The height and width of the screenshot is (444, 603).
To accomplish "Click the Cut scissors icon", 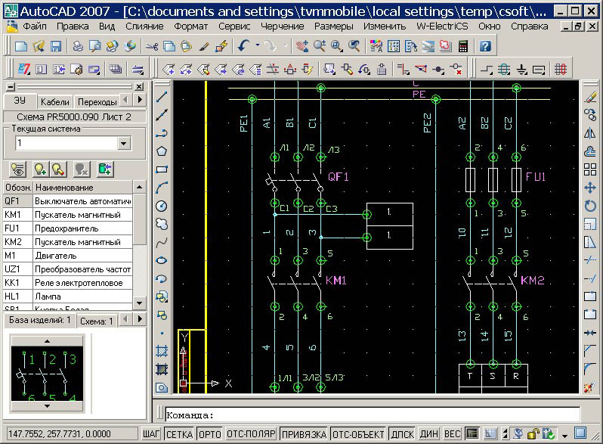I will click(152, 47).
